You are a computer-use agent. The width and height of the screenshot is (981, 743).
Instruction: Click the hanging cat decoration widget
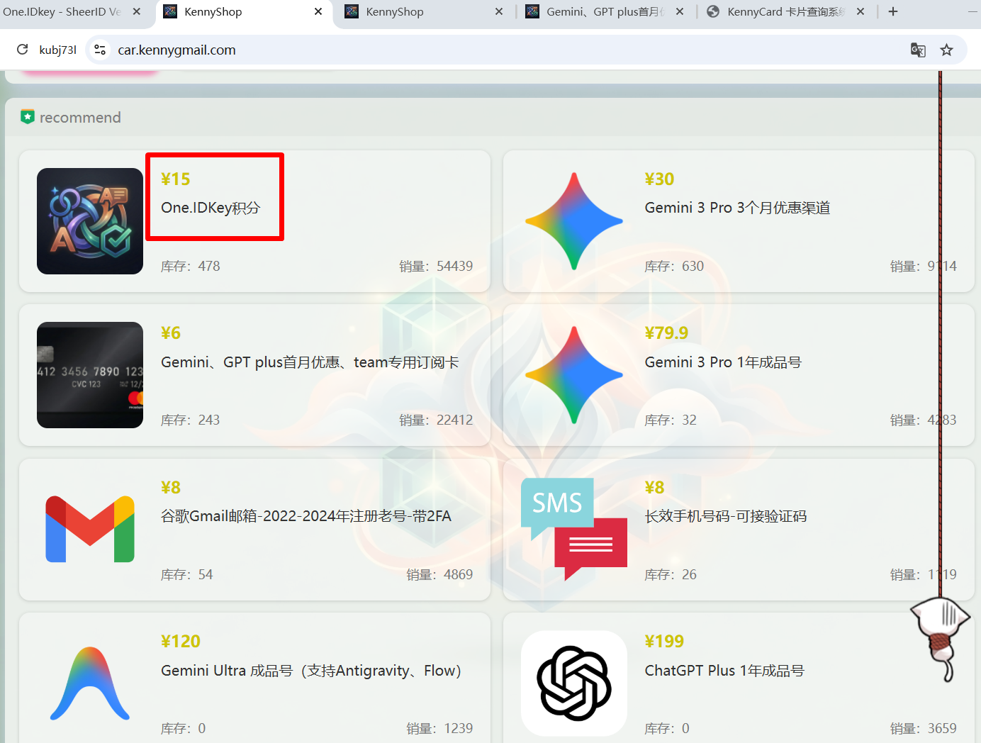click(x=941, y=638)
